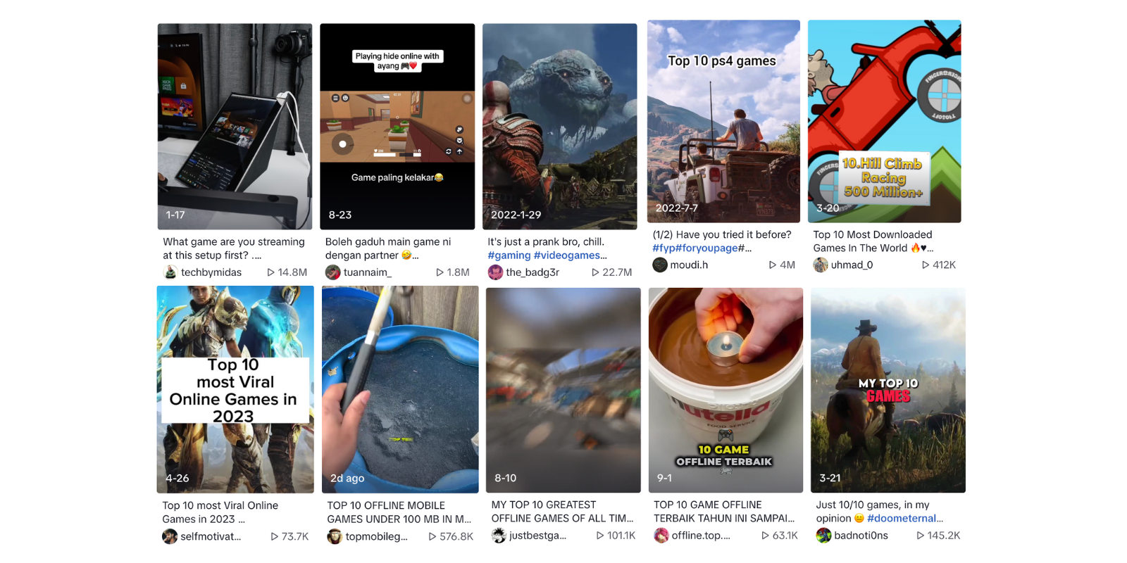Play 10 GAME OFFLINE TERBAIK video
Viewport: 1127px width, 563px height.
(726, 390)
